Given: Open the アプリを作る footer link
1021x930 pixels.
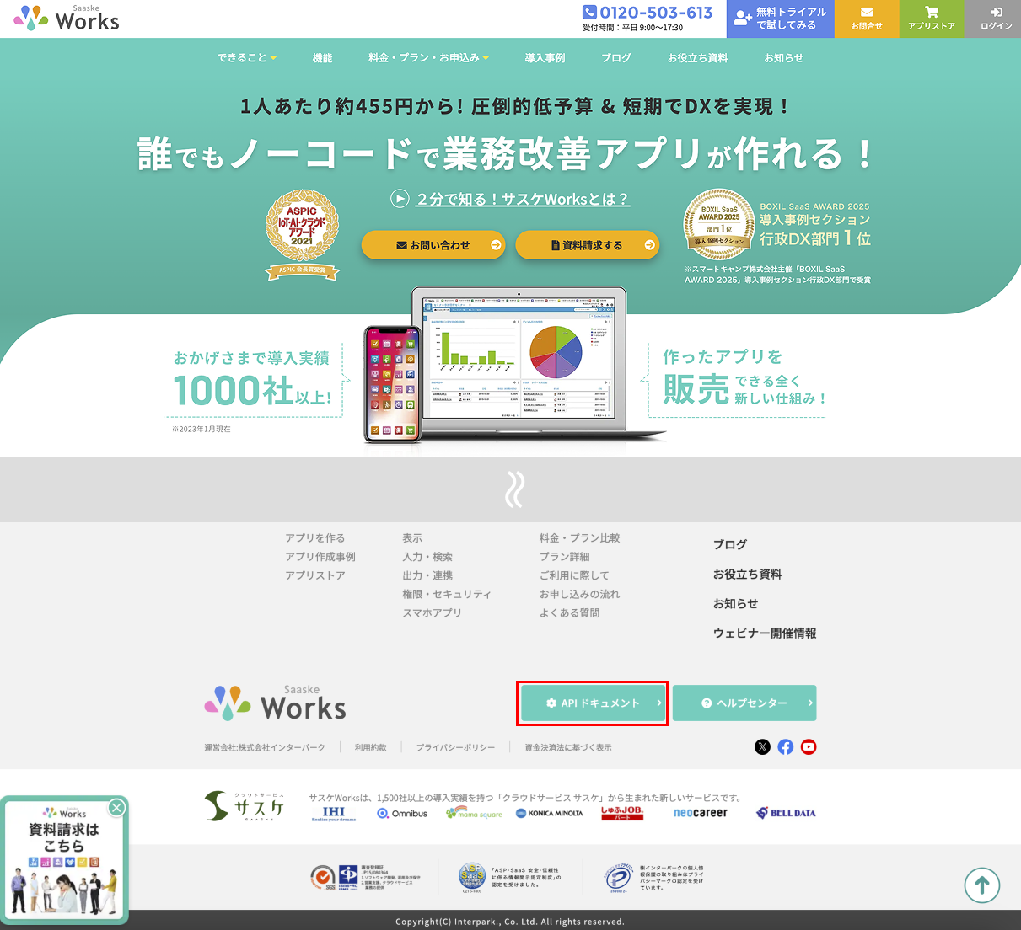Looking at the screenshot, I should (314, 538).
